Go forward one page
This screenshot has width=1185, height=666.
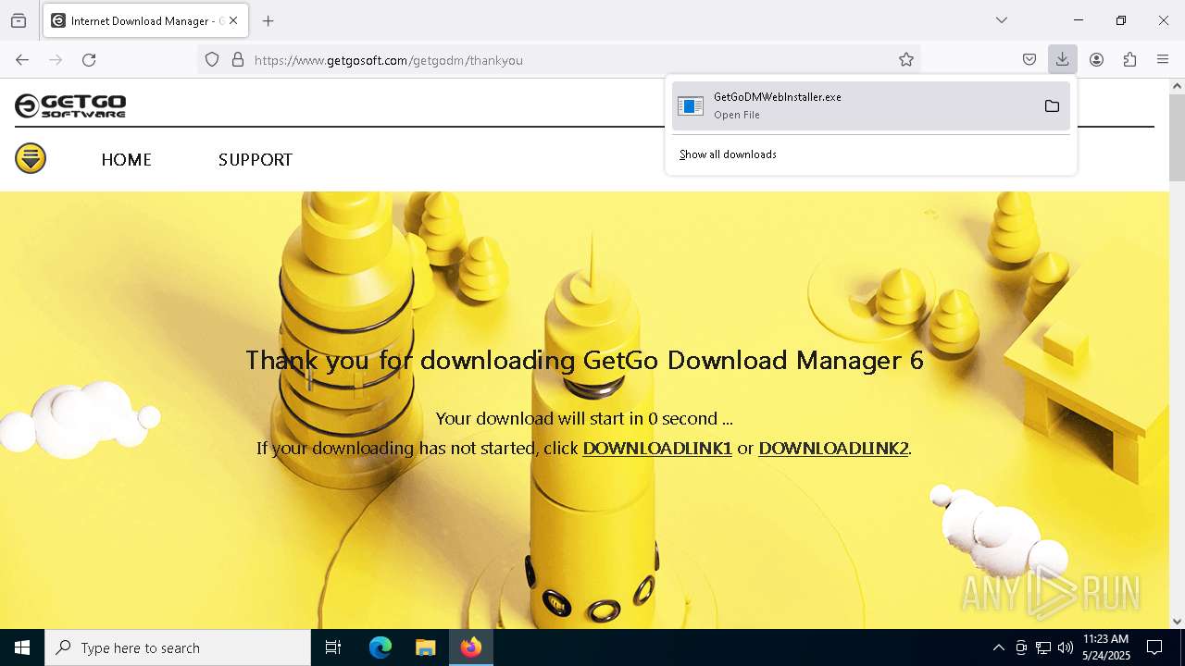56,60
